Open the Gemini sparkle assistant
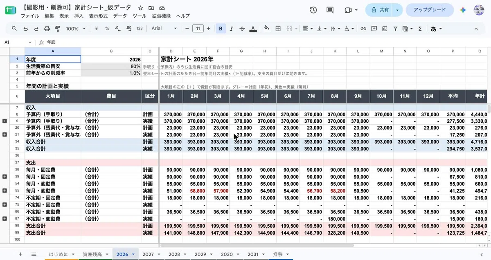This screenshot has width=491, height=260. (x=463, y=10)
